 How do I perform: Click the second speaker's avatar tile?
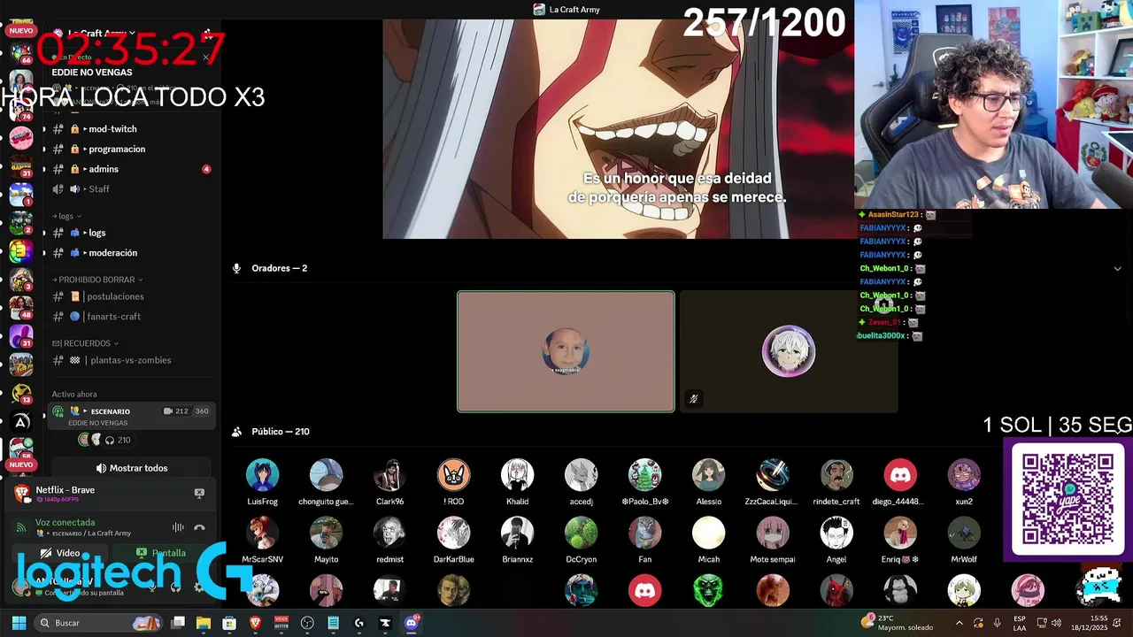(789, 351)
